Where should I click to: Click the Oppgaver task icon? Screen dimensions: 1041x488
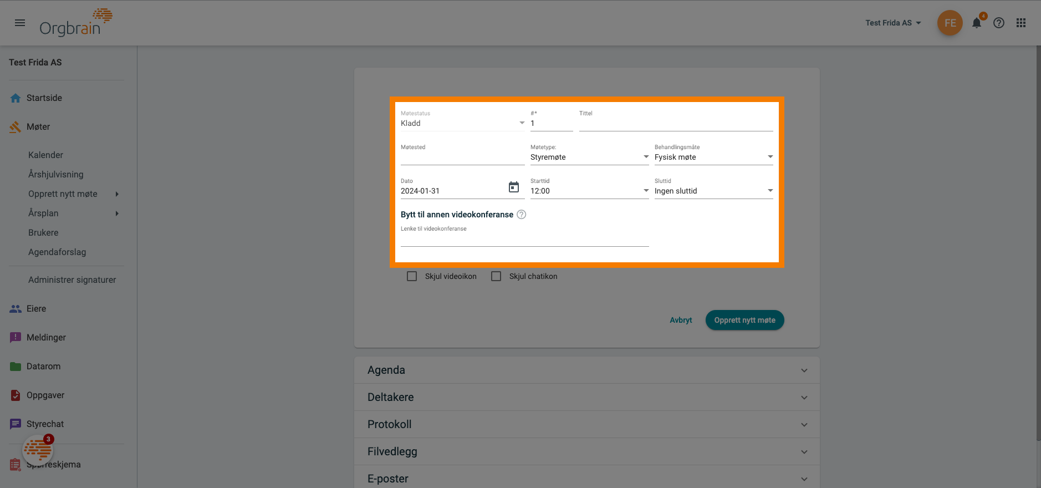click(16, 395)
